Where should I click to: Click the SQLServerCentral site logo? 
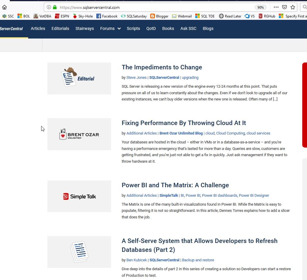click(x=11, y=28)
